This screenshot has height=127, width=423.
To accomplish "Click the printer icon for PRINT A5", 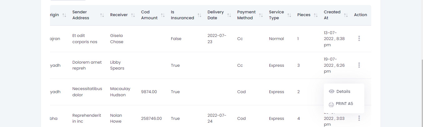I will click(x=331, y=104).
